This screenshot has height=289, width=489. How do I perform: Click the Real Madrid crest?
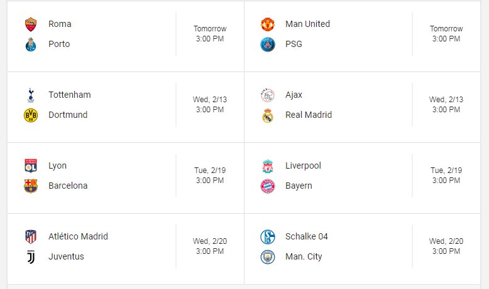pos(268,115)
